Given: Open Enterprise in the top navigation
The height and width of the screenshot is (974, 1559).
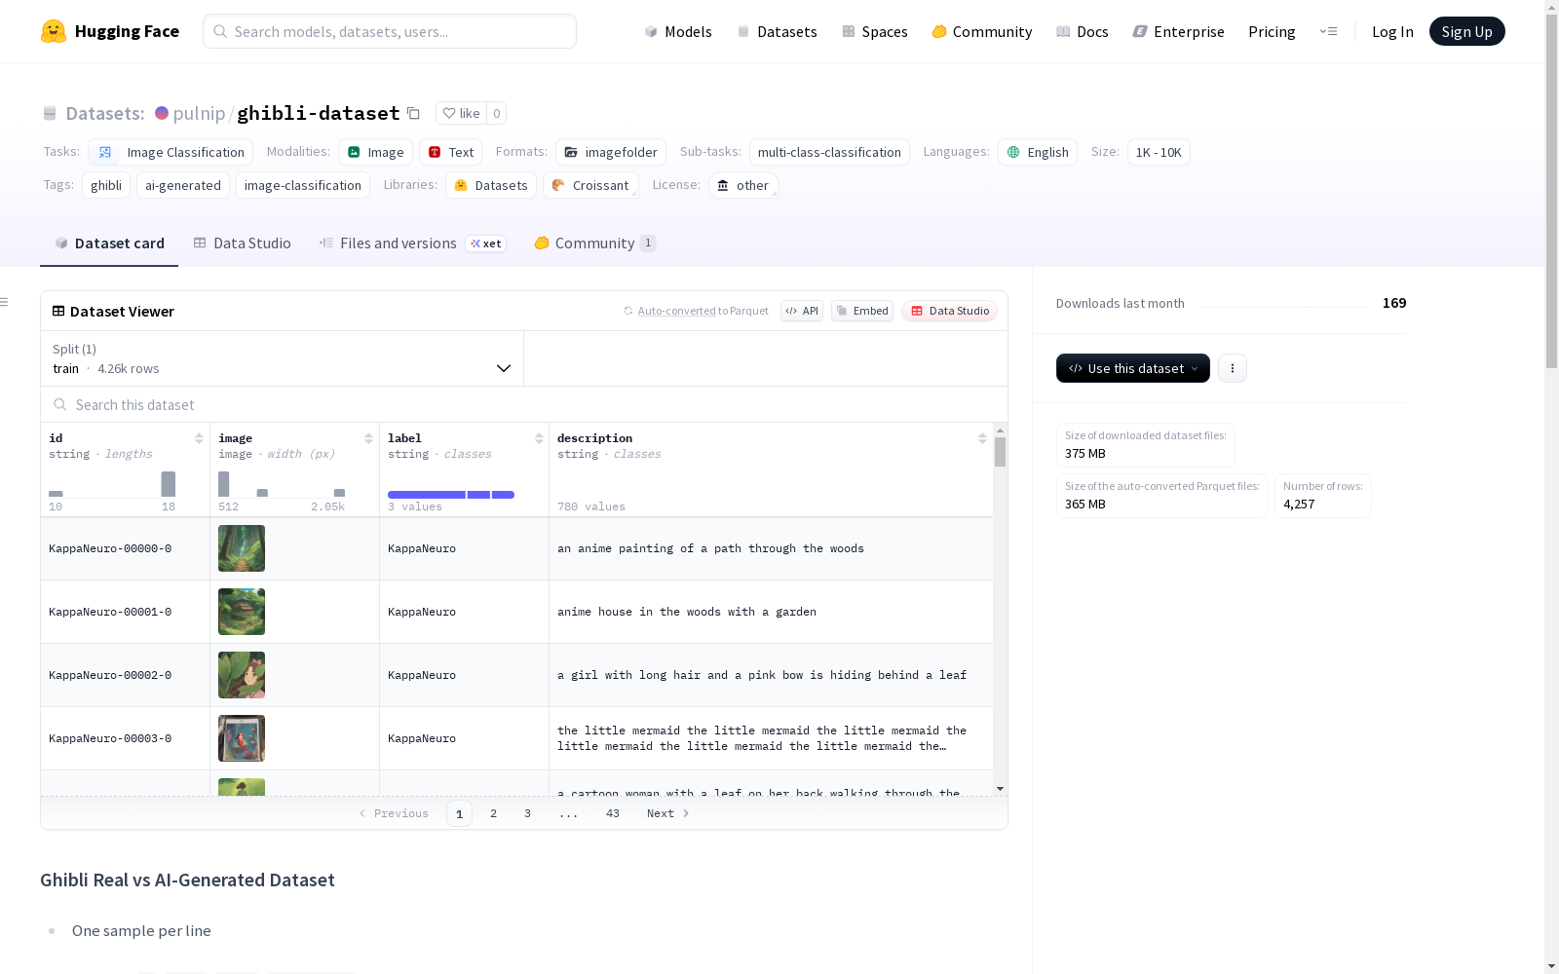Looking at the screenshot, I should pos(1179,31).
